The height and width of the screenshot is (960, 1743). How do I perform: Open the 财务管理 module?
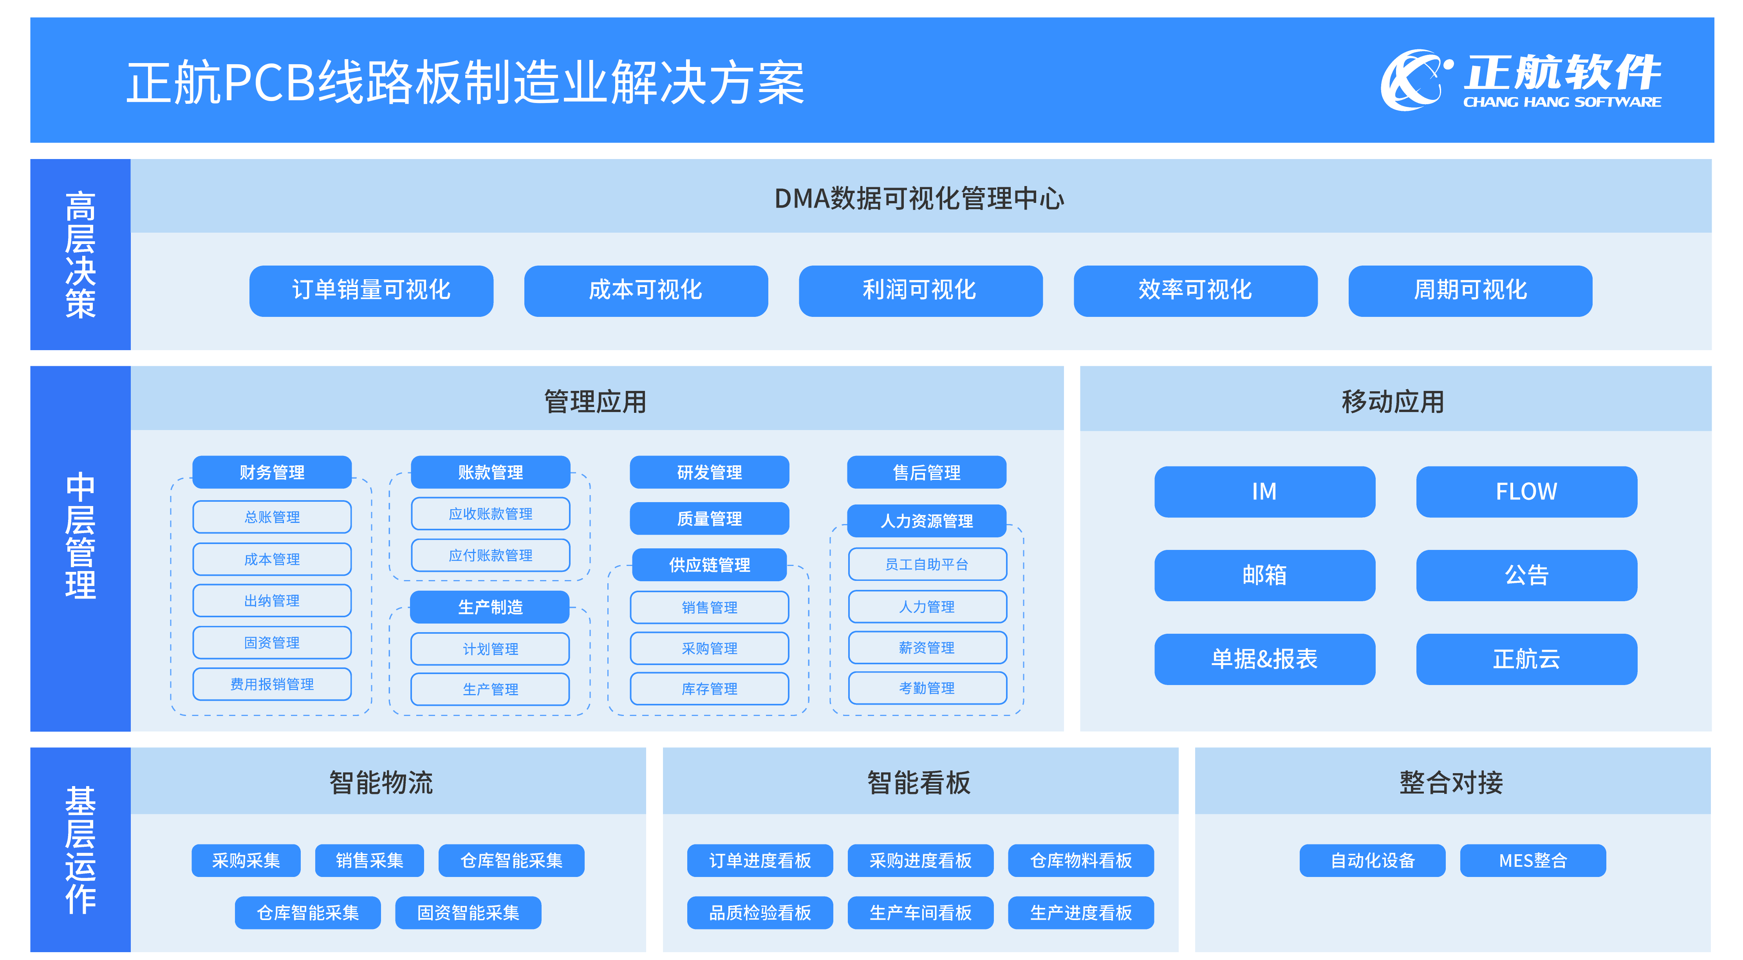point(272,472)
